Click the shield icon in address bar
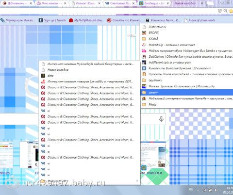 [220, 11]
